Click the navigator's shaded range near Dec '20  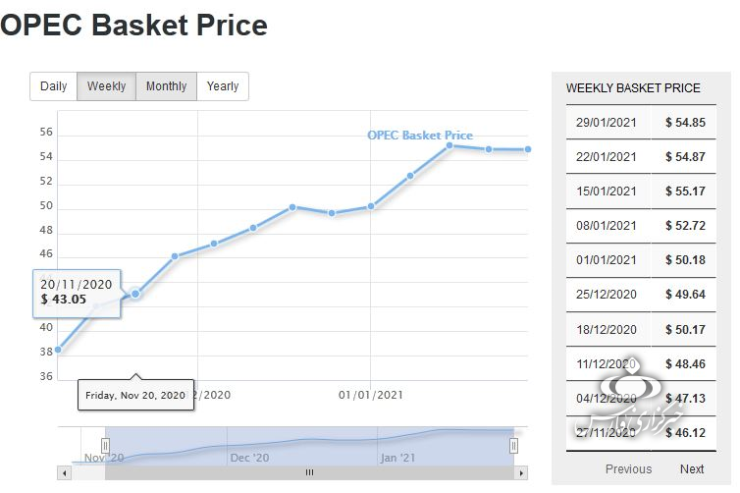pos(249,444)
